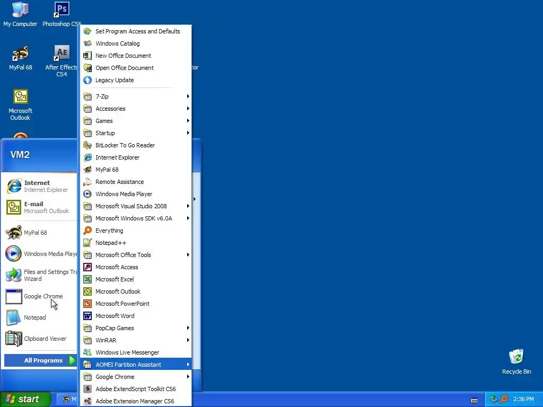This screenshot has height=407, width=543.
Task: Launch Windows Media Player from All Programs
Action: pyautogui.click(x=136, y=194)
